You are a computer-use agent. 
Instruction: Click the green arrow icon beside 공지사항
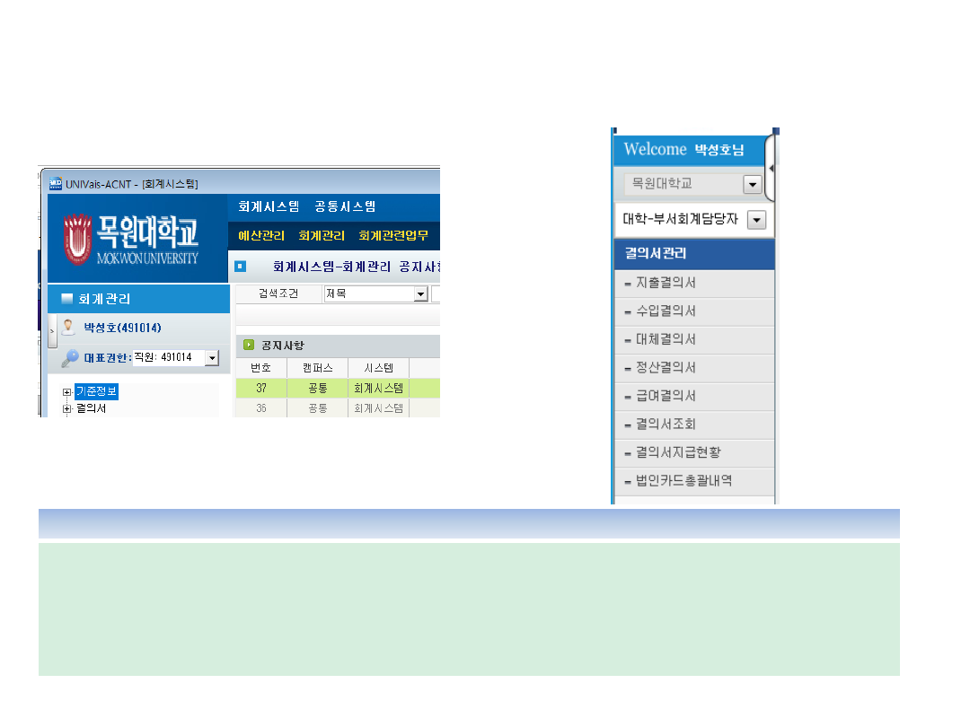[249, 346]
